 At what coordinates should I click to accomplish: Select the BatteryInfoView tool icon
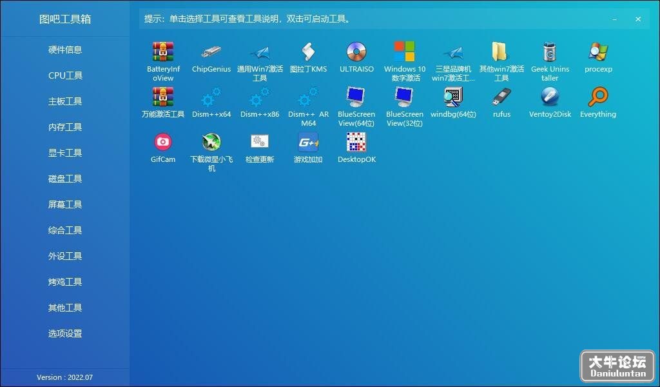pos(163,52)
